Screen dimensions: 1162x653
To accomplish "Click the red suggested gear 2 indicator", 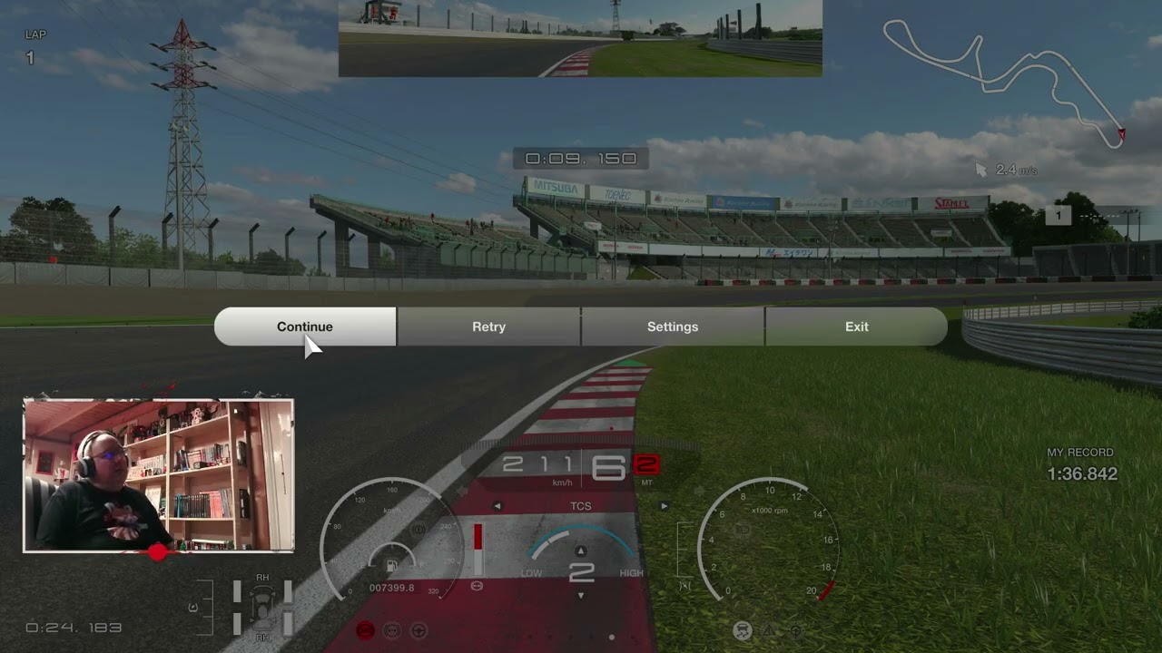I will click(646, 466).
